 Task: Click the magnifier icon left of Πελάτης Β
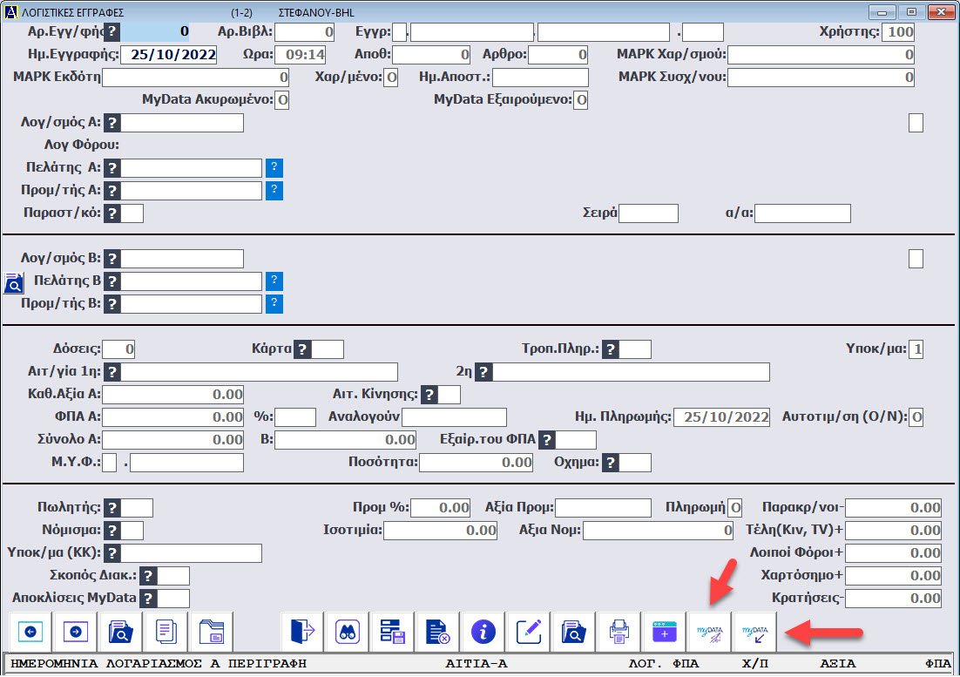[14, 282]
